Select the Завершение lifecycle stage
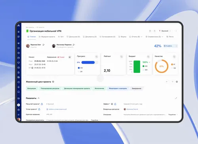The height and width of the screenshot is (144, 198). pos(137,89)
